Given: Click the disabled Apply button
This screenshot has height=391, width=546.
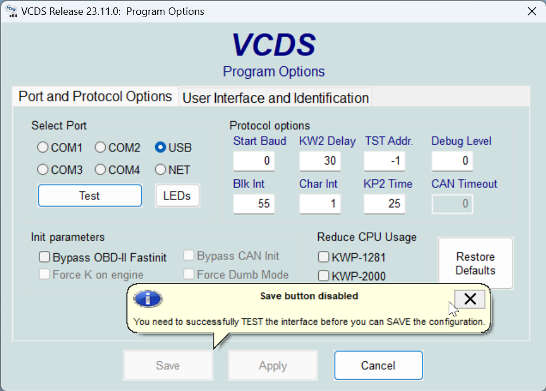Looking at the screenshot, I should pos(272,365).
